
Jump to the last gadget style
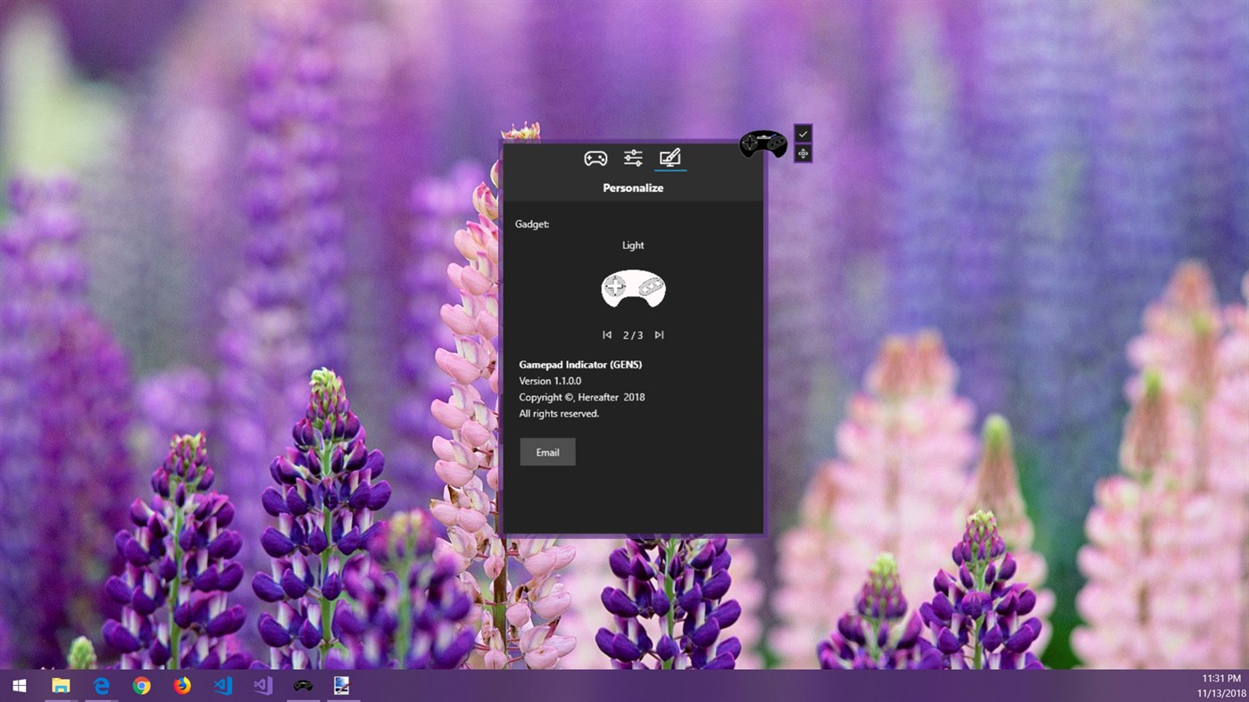659,334
